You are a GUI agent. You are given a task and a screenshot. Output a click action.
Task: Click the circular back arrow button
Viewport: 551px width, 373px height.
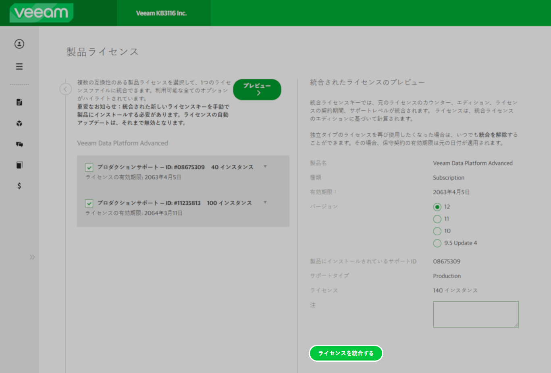pyautogui.click(x=66, y=89)
